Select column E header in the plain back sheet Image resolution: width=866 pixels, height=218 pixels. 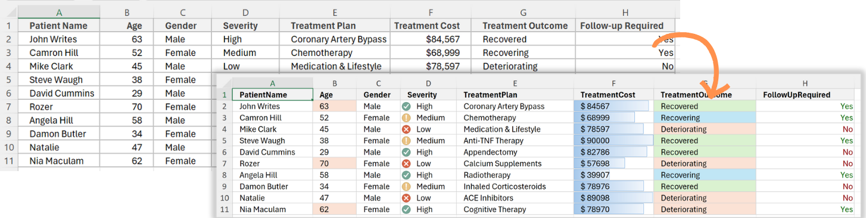(335, 12)
